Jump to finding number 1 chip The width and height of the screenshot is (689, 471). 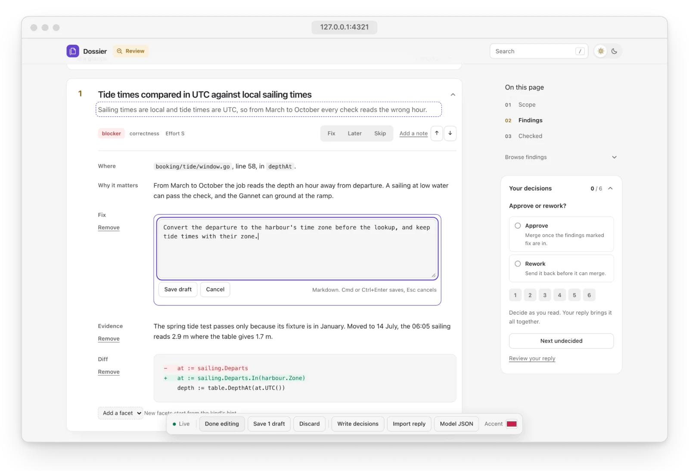click(x=515, y=295)
